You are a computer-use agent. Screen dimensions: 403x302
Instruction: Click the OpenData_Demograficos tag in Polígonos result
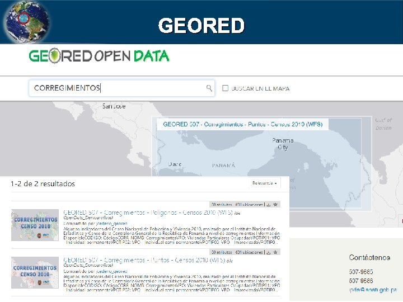(88, 218)
